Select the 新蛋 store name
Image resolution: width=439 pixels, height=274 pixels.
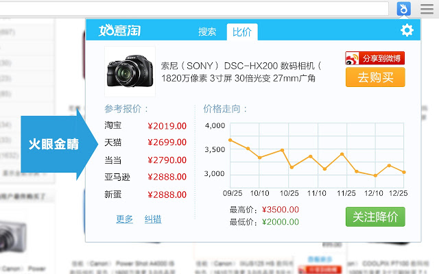coord(112,195)
